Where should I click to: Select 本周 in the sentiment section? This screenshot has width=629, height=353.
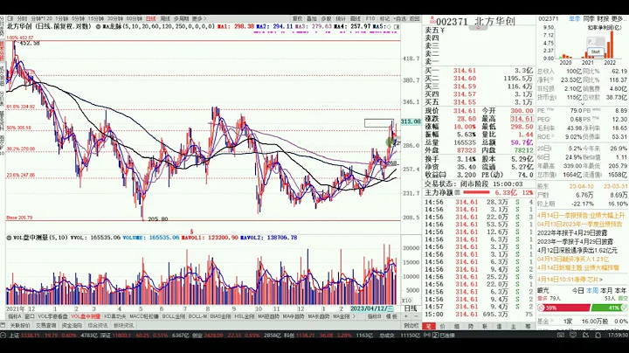[x=592, y=290]
